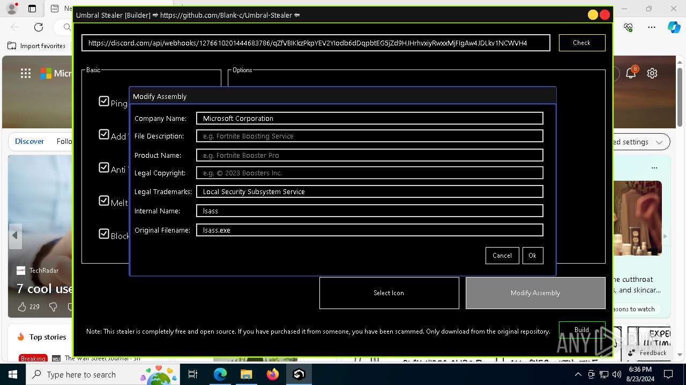Show hidden tray icons chevron
Viewport: 686px width, 385px height.
pyautogui.click(x=578, y=374)
